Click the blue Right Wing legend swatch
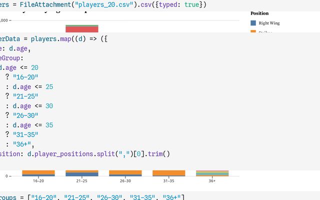This screenshot has width=320, height=200. [253, 23]
